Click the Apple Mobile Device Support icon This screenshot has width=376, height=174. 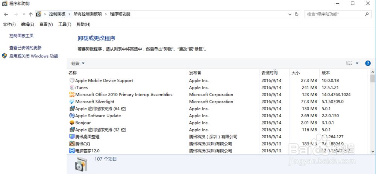pos(72,80)
